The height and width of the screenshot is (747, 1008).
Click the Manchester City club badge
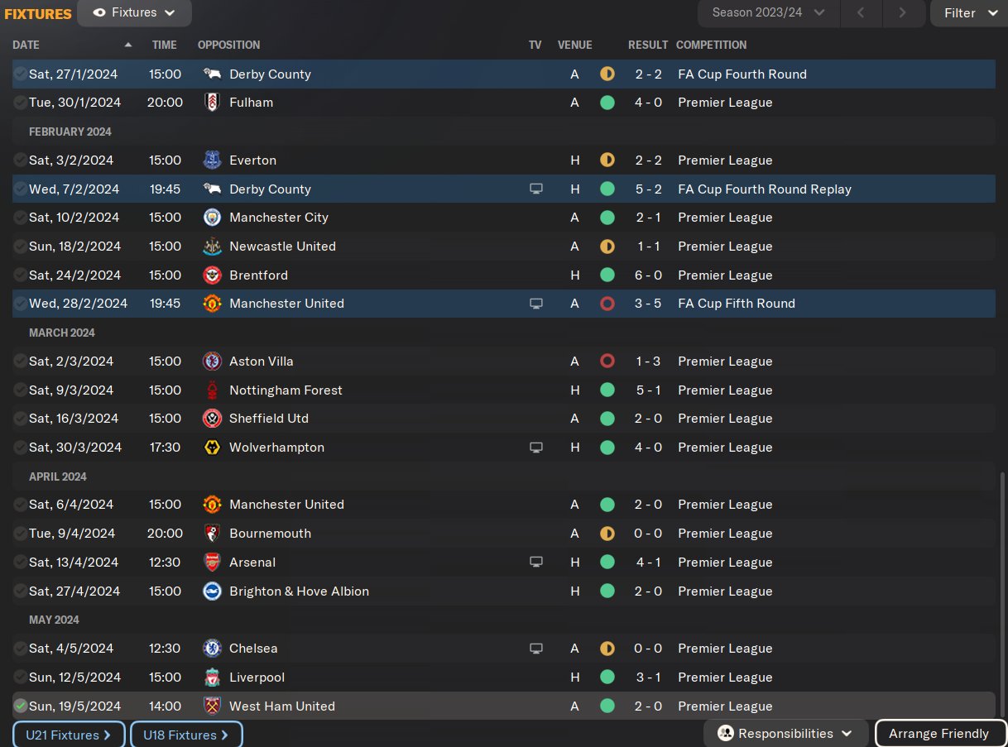[212, 218]
